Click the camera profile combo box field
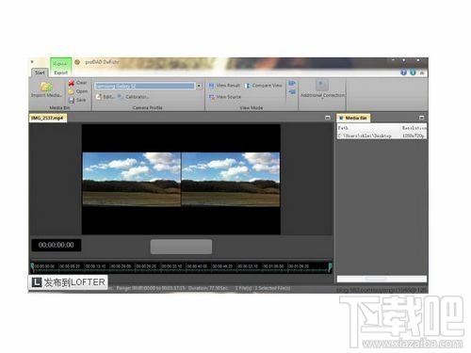Viewport: 471px width, 353px height. [145, 86]
